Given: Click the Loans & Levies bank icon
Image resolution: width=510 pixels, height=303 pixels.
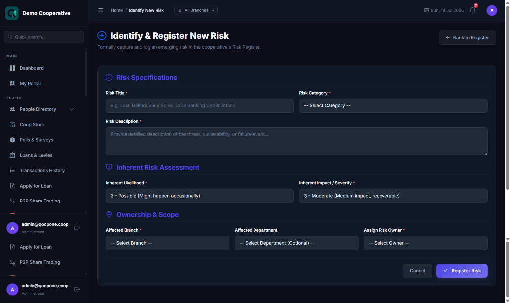Looking at the screenshot, I should pyautogui.click(x=12, y=155).
